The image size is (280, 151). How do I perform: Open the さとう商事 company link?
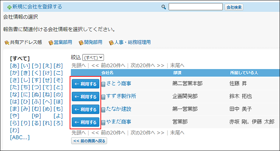coord(119,83)
